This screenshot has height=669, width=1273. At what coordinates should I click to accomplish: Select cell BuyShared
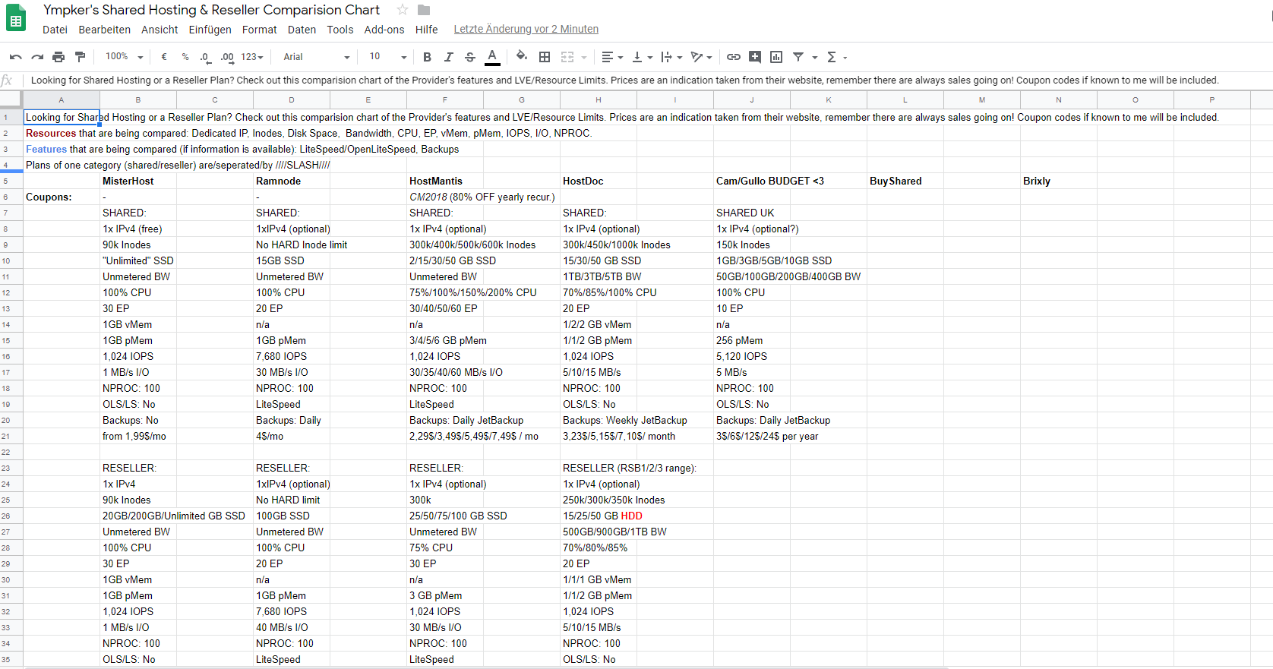[905, 181]
